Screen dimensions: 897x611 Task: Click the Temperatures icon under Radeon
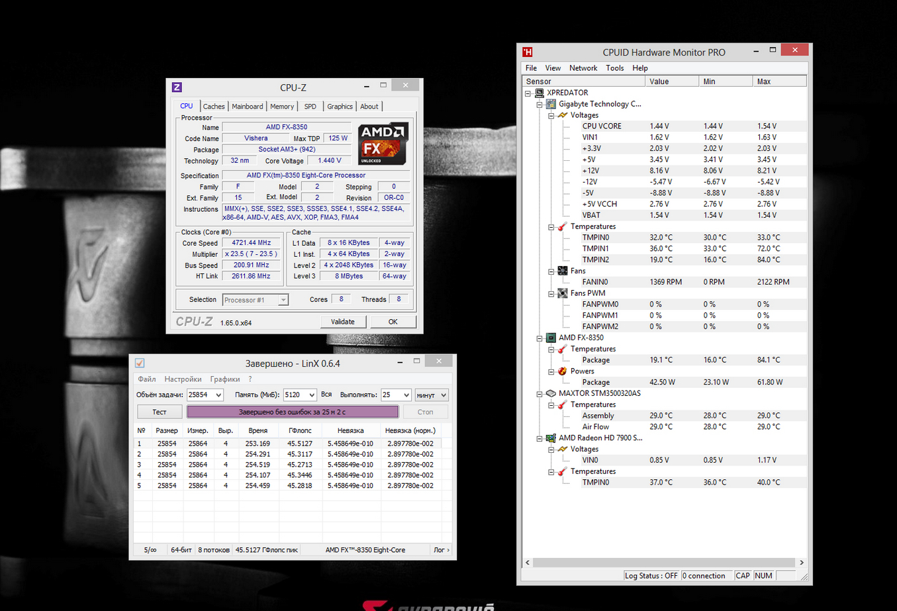click(563, 471)
